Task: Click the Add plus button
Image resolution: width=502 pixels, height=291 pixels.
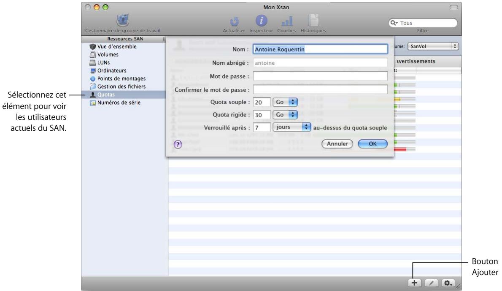Action: (414, 283)
